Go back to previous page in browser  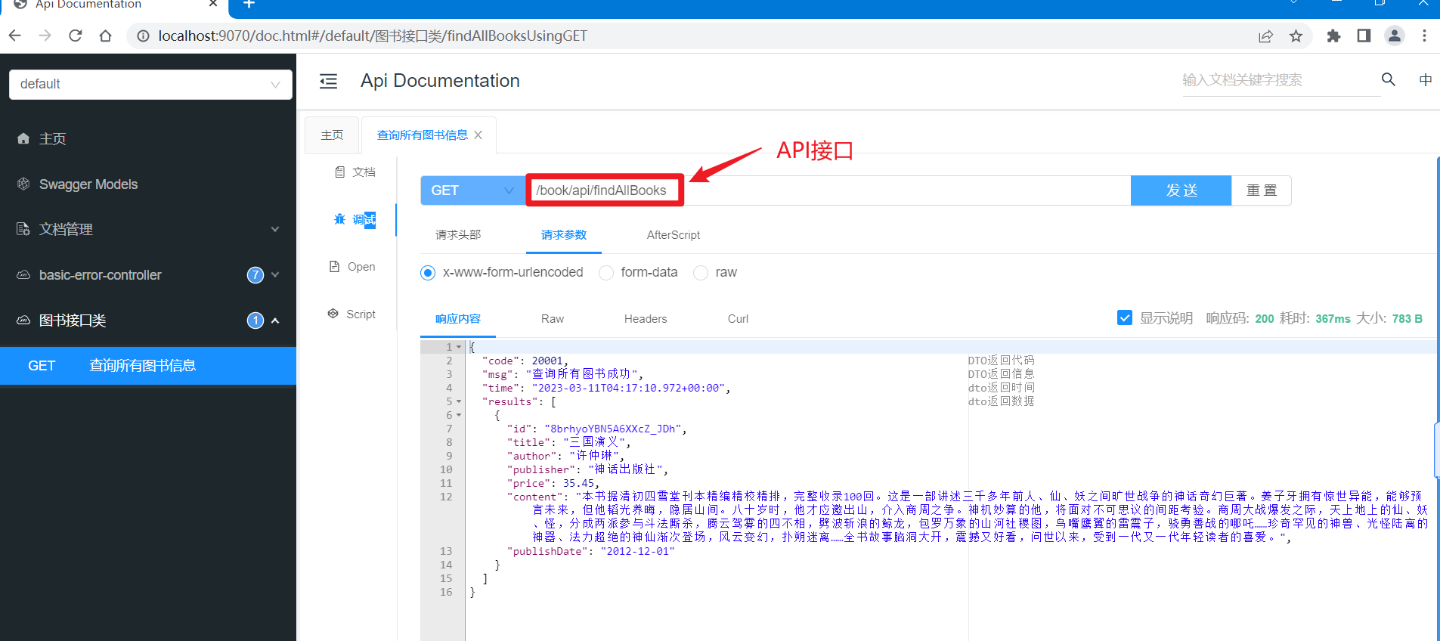click(15, 36)
